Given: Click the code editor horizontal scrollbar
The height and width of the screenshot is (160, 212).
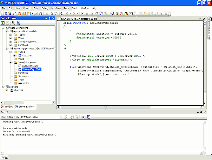Looking at the screenshot, I should 106,107.
